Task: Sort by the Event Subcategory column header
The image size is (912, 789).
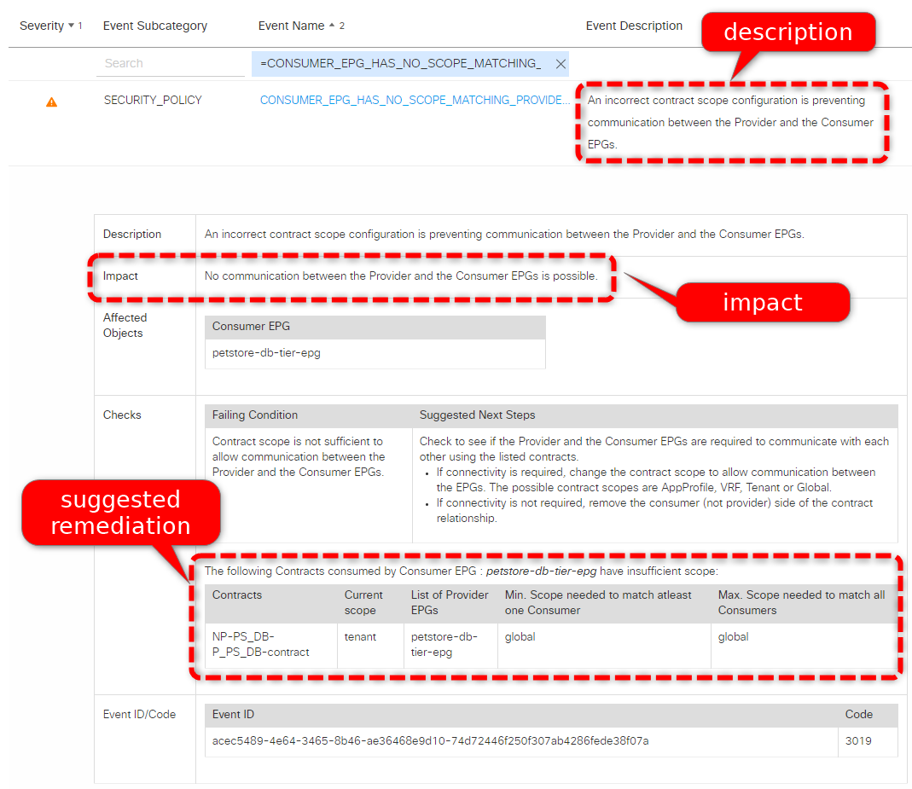Action: coord(154,26)
